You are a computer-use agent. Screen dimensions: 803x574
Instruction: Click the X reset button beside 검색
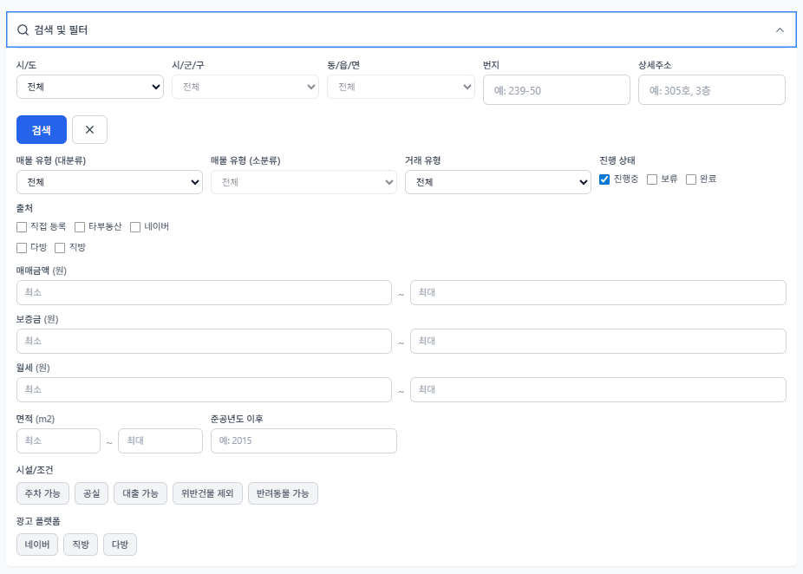(89, 129)
